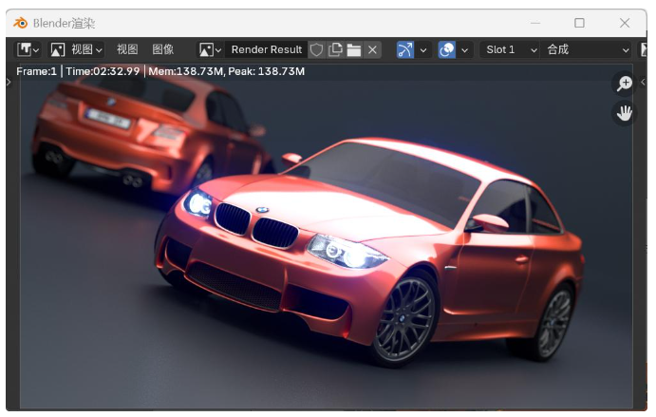
Task: Open the Slot 1 dropdown
Action: (510, 49)
